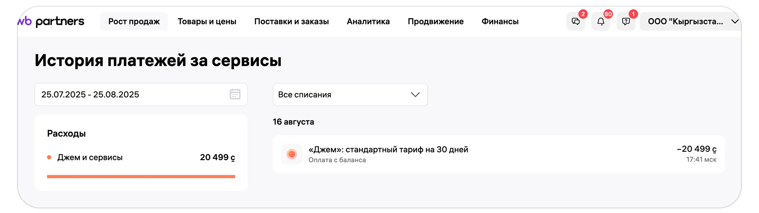Select the Аналитика menu item

(368, 21)
